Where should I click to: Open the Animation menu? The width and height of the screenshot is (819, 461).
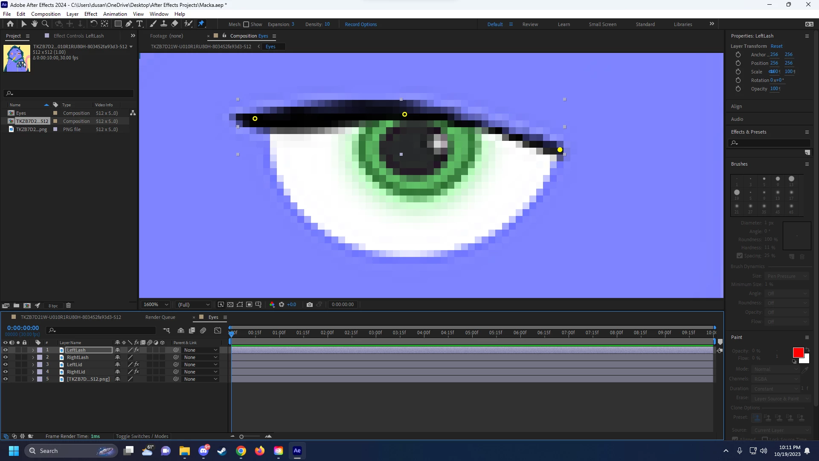115,14
